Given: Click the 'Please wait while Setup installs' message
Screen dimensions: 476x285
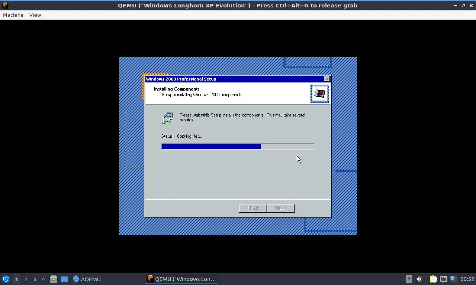Looking at the screenshot, I should [242, 117].
